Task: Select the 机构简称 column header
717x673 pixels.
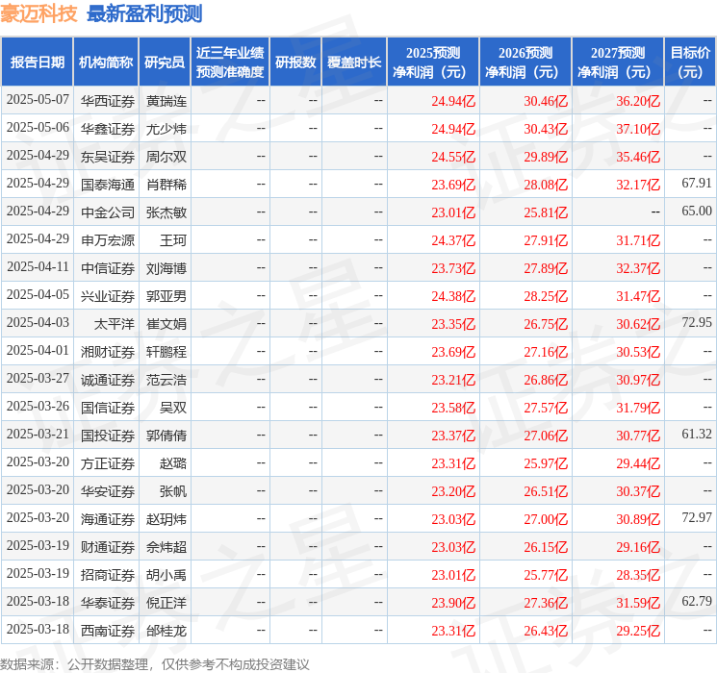Action: [x=106, y=62]
